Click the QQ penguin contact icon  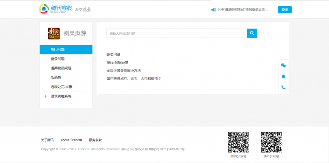pos(283,77)
